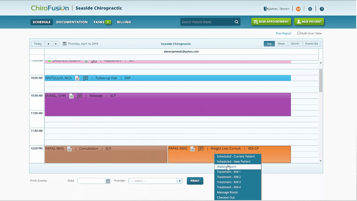
Task: Switch to Month view
Action: point(295,44)
